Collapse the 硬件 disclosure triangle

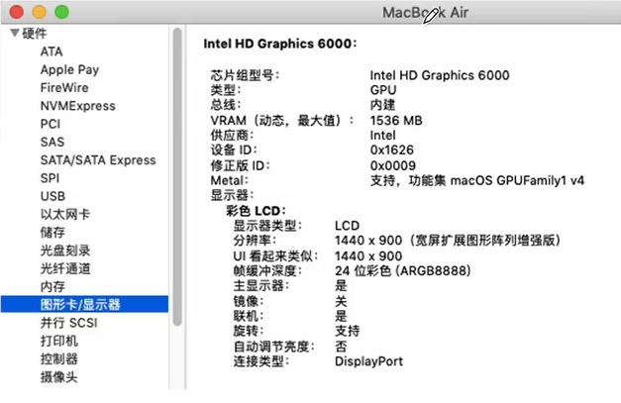click(x=15, y=34)
